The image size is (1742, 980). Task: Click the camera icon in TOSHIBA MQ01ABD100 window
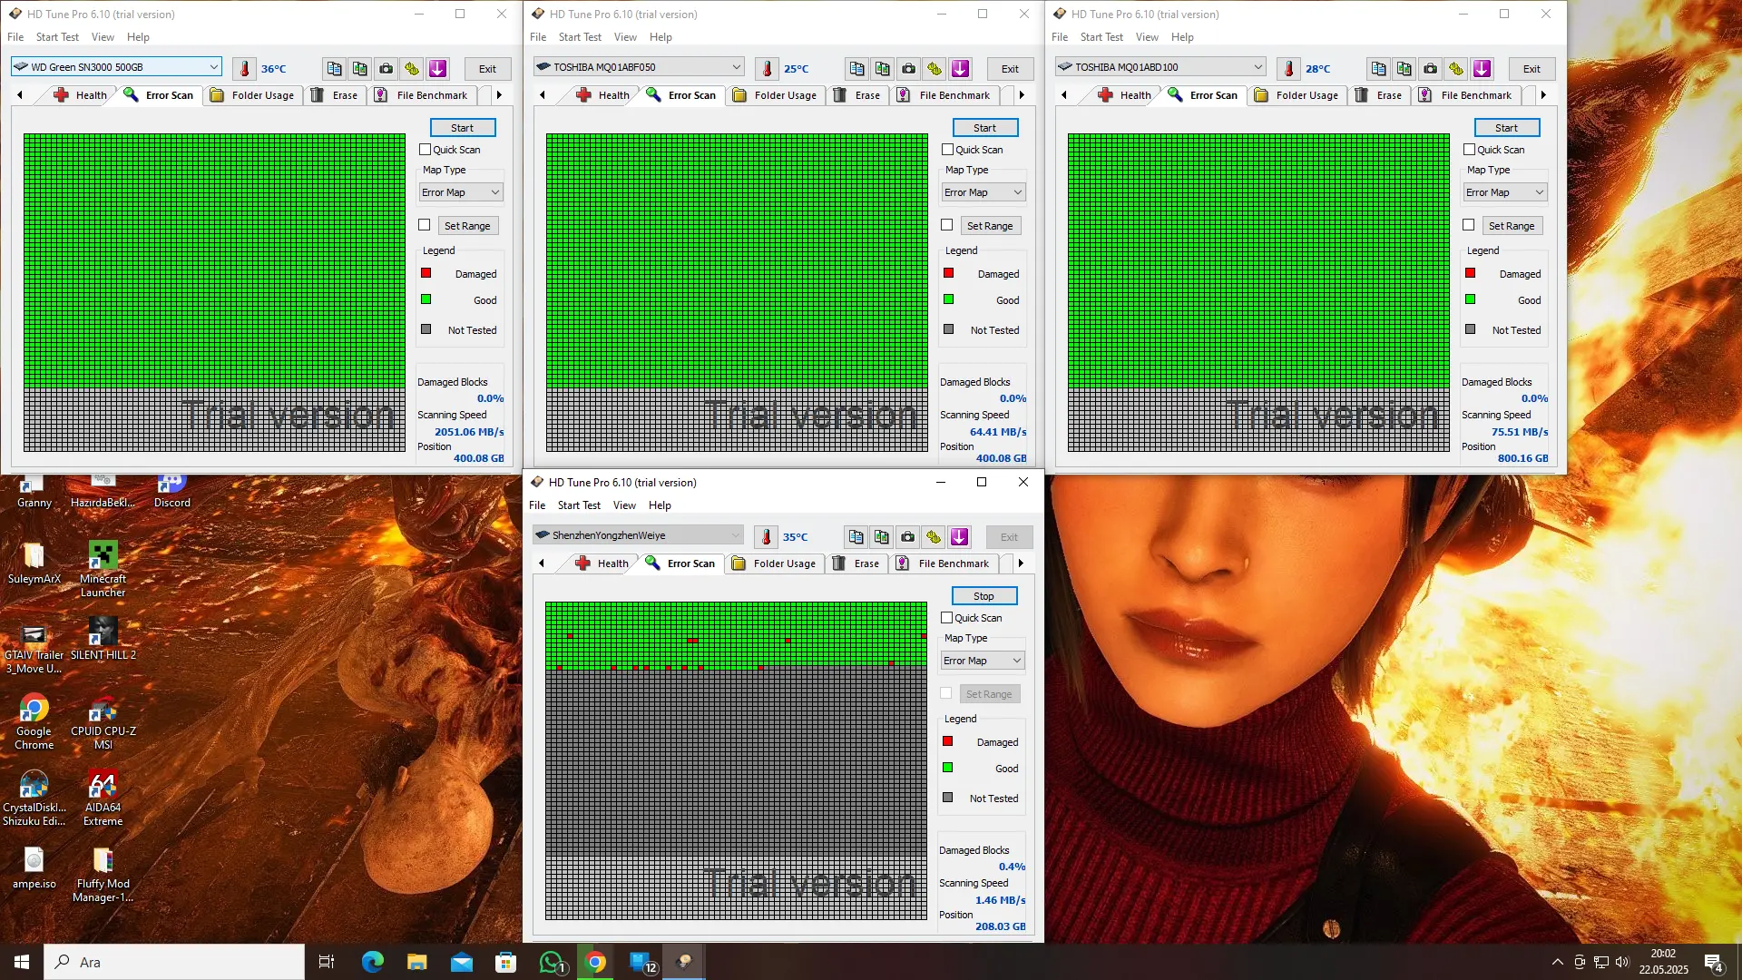coord(1431,69)
